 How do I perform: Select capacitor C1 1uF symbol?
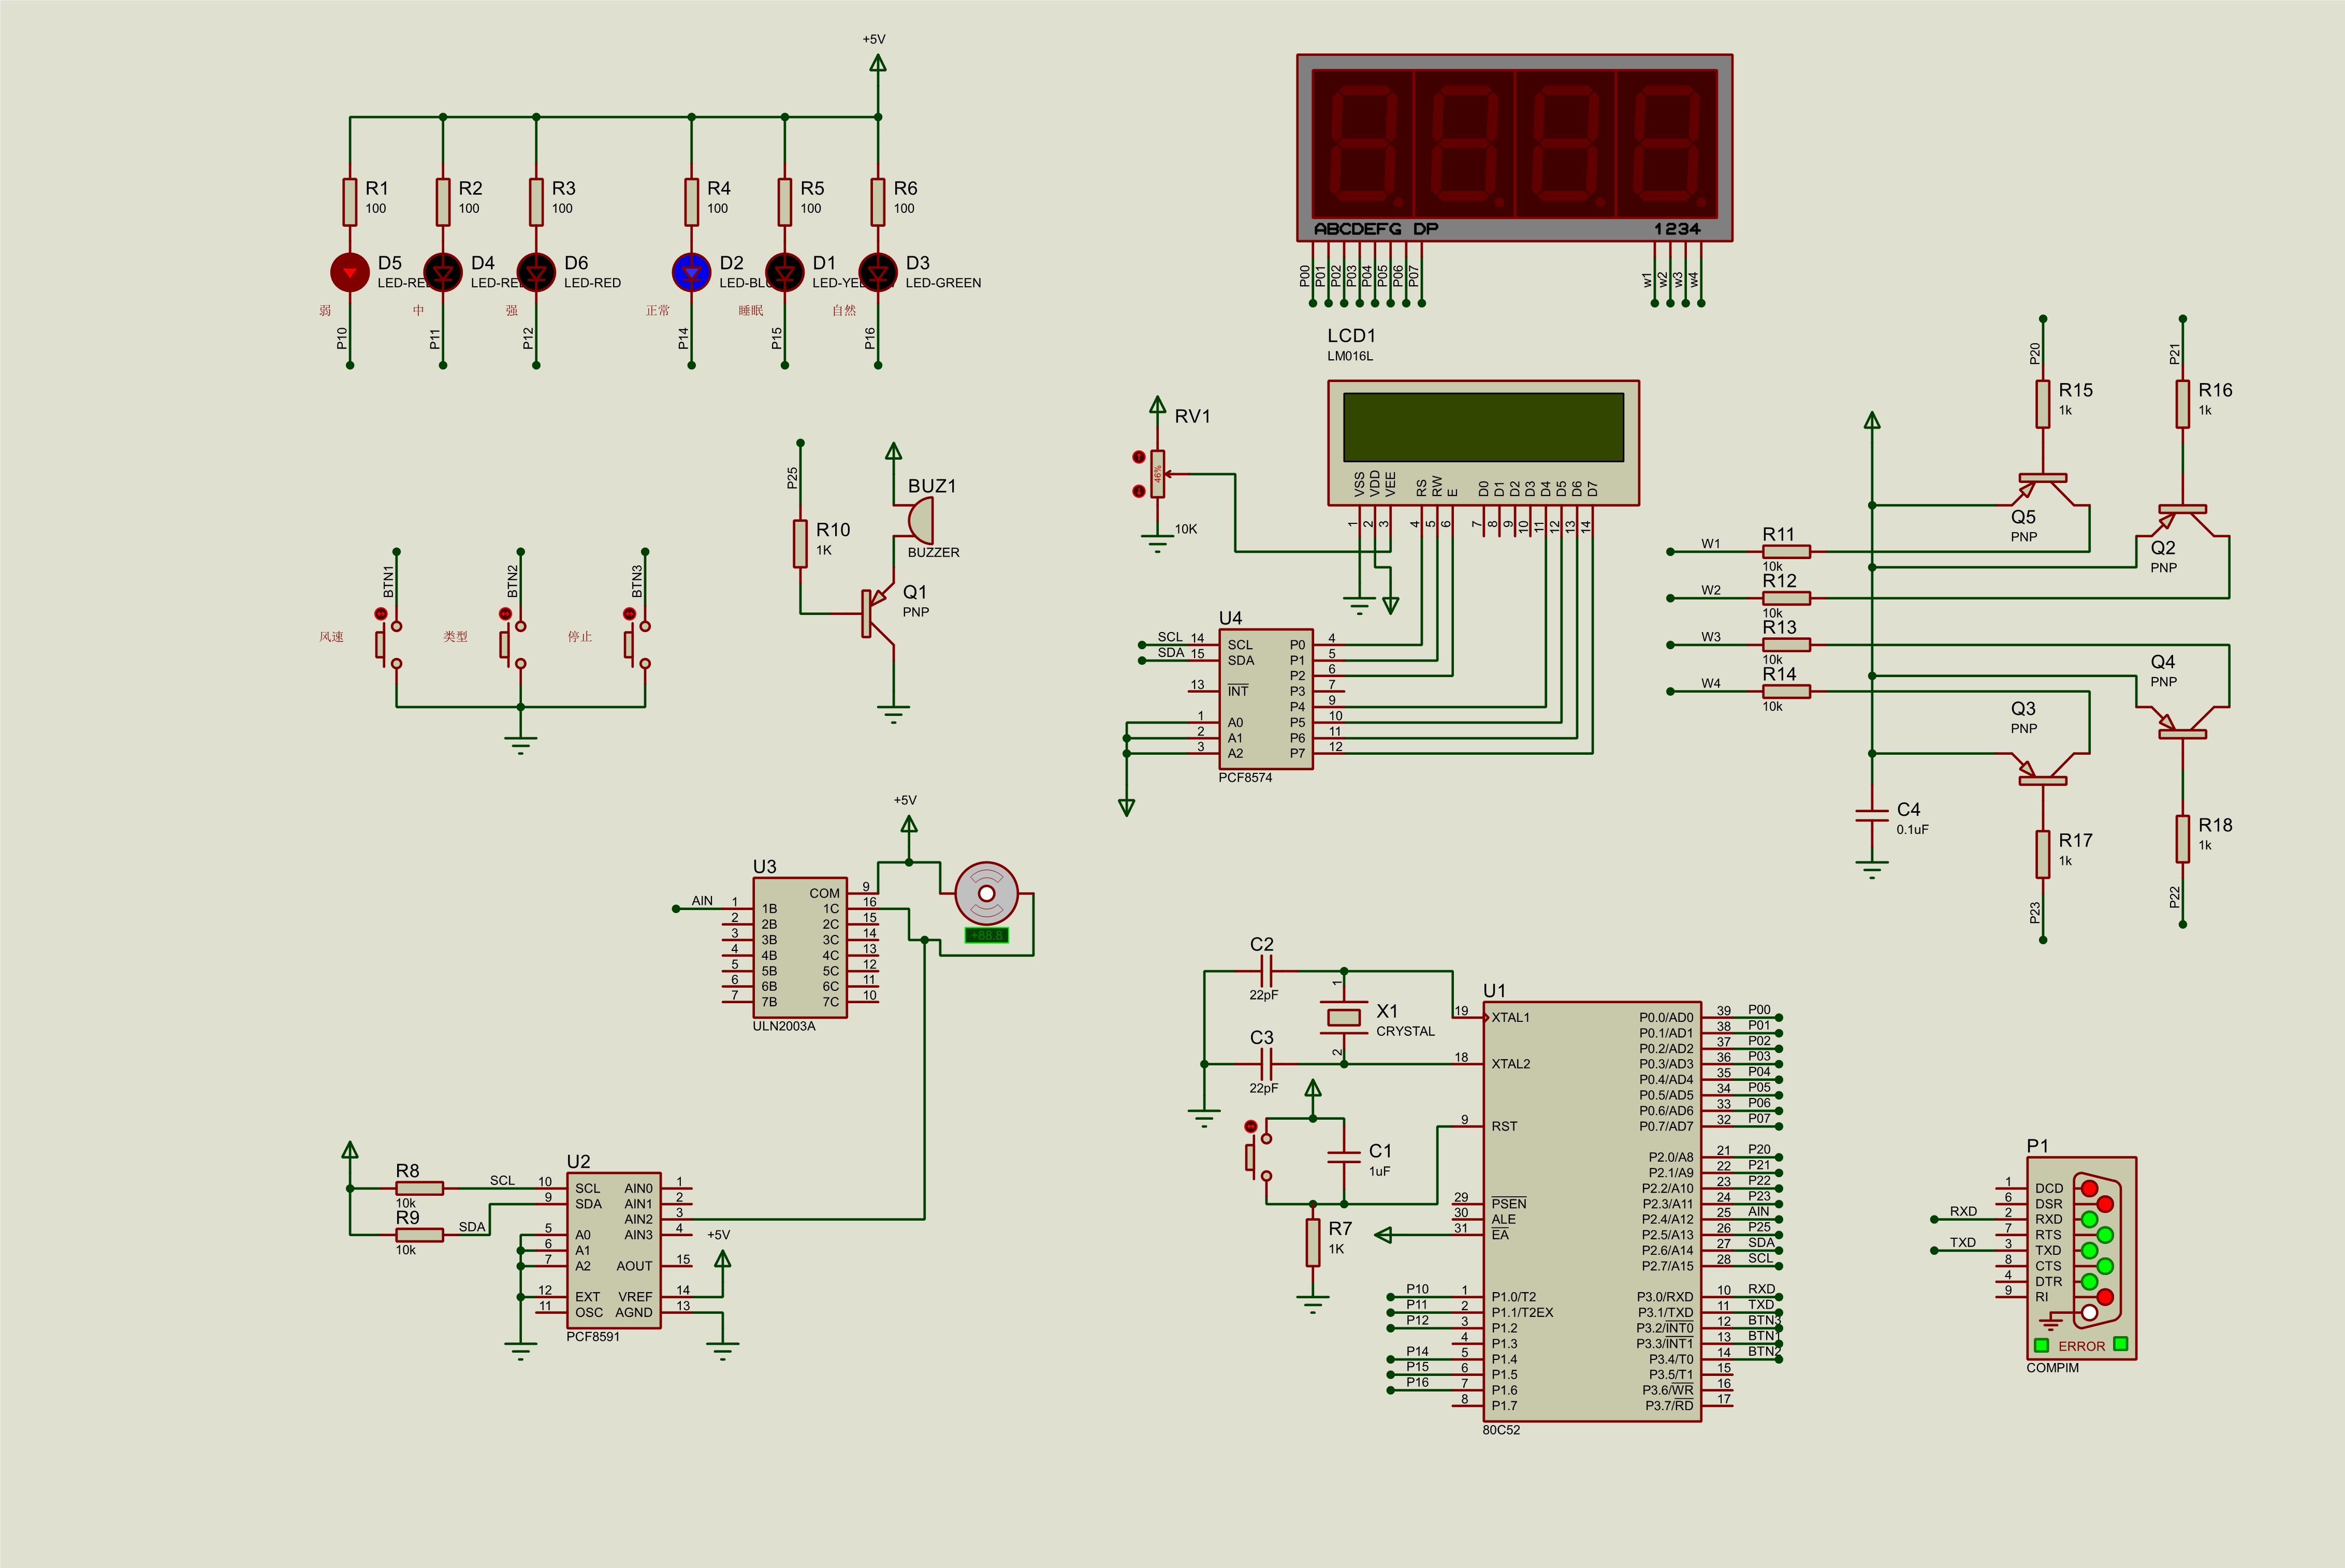pos(1343,1157)
